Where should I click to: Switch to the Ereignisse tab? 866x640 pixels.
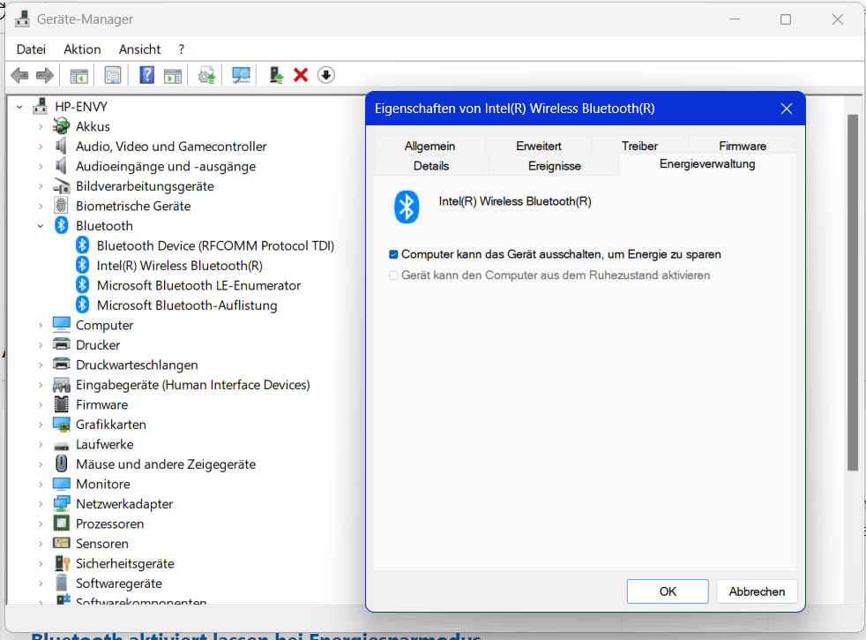[x=555, y=166]
